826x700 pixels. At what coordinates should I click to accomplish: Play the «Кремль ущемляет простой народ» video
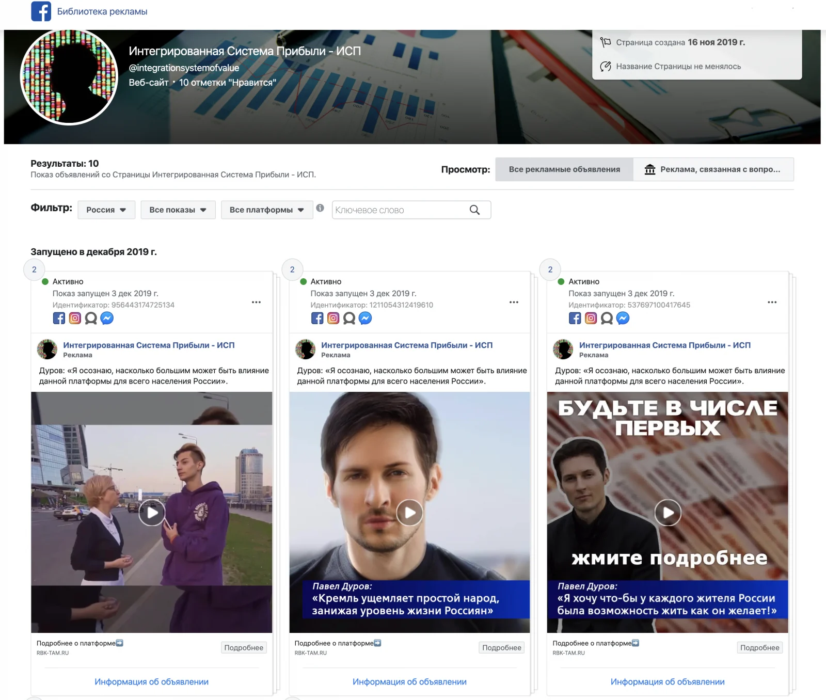coord(410,513)
